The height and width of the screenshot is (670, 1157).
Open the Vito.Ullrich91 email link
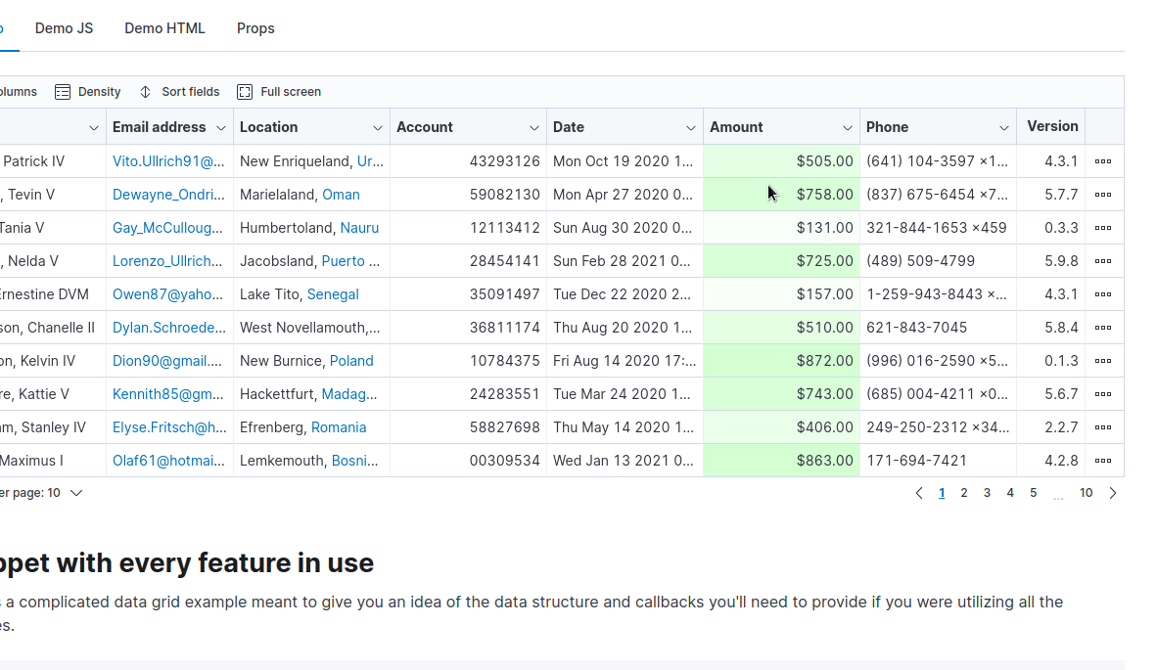coord(168,161)
